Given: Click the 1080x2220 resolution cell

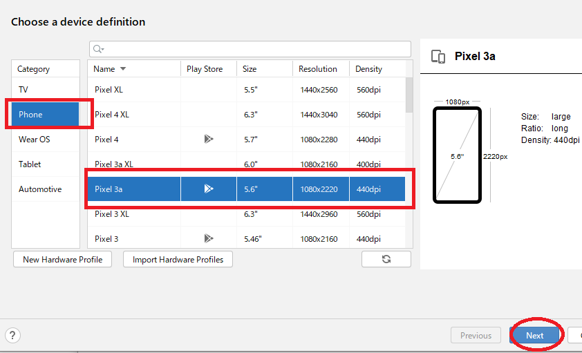Looking at the screenshot, I should (x=319, y=189).
